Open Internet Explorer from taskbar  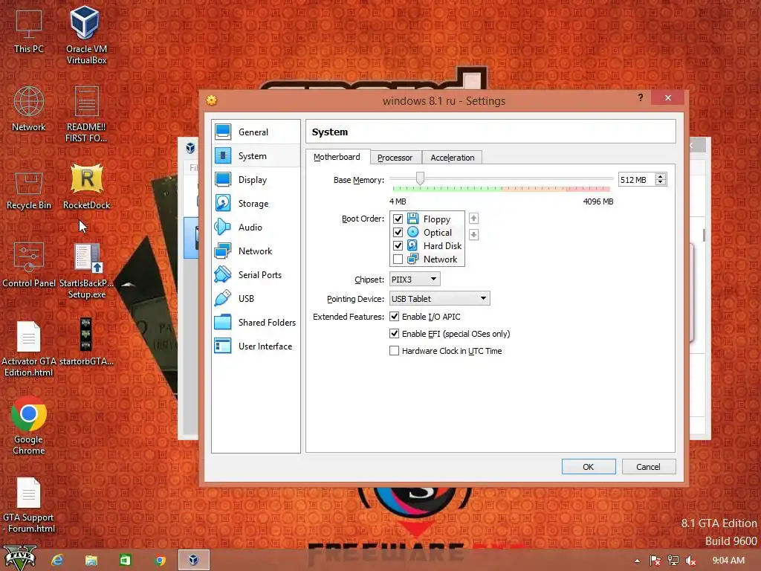coord(58,561)
